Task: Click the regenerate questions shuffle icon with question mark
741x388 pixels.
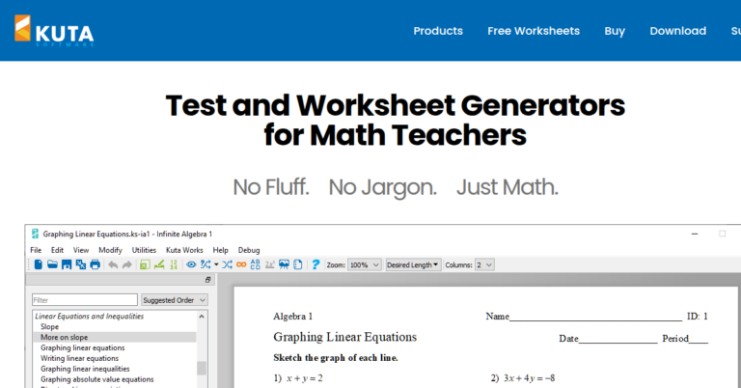Action: coord(206,264)
